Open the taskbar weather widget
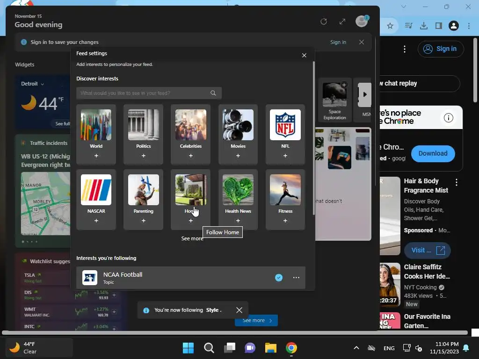Viewport: 479px width, 359px height. click(39, 348)
